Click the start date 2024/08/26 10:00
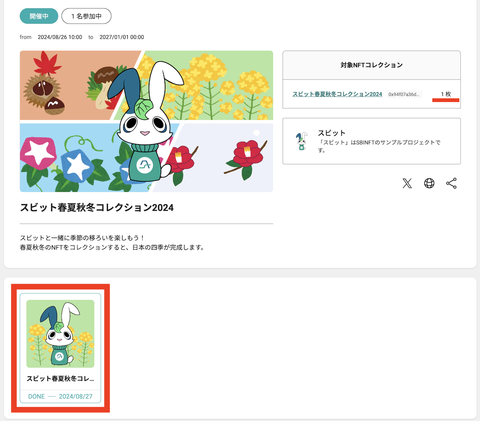 coord(60,37)
